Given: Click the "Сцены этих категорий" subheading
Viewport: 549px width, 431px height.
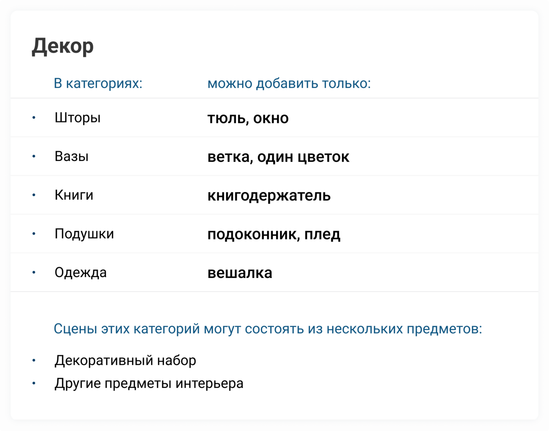Looking at the screenshot, I should pos(267,329).
